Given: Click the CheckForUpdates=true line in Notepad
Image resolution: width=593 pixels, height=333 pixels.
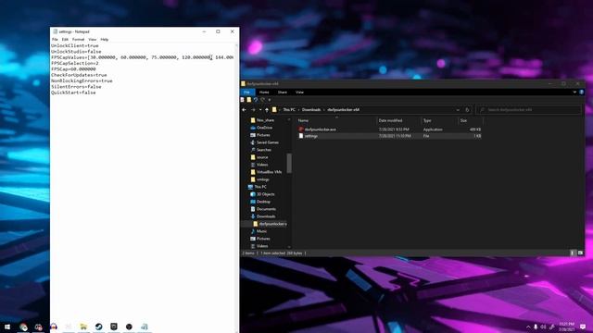Looking at the screenshot, I should tap(79, 75).
